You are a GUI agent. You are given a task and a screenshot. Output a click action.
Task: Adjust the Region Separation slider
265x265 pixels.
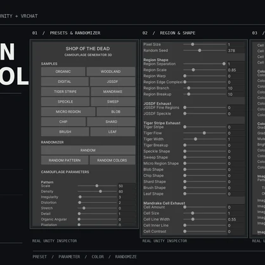click(x=205, y=64)
